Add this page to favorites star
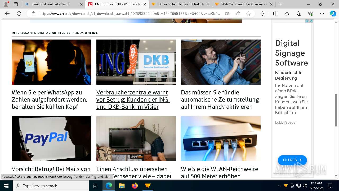Screen dimensions: 339x191 coord(248,14)
